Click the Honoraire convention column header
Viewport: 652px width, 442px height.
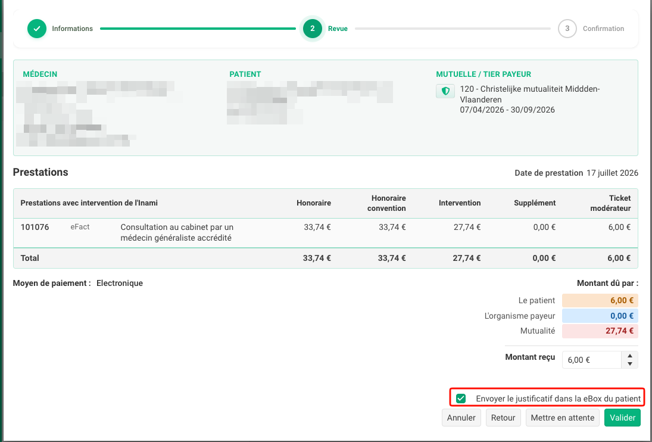[x=386, y=203]
